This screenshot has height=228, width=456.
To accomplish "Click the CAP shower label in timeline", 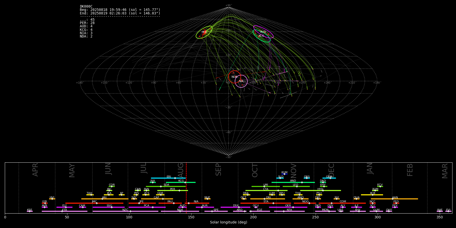I will point(157,198).
